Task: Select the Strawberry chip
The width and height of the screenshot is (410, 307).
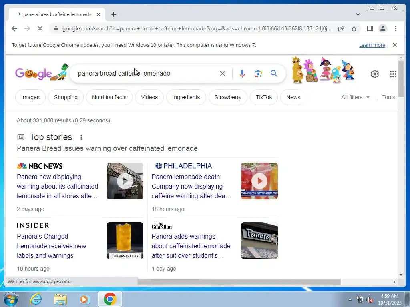Action: pyautogui.click(x=228, y=97)
